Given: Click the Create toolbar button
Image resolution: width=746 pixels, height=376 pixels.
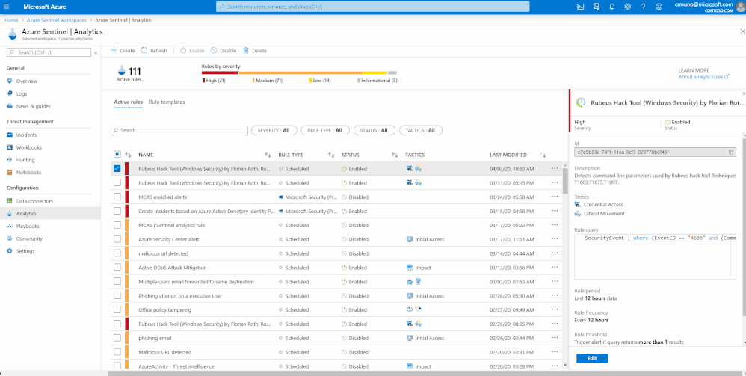Looking at the screenshot, I should point(123,50).
